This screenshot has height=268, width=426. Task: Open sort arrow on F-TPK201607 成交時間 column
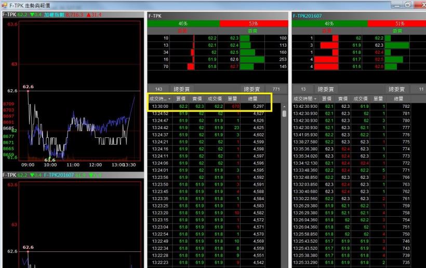[315, 98]
